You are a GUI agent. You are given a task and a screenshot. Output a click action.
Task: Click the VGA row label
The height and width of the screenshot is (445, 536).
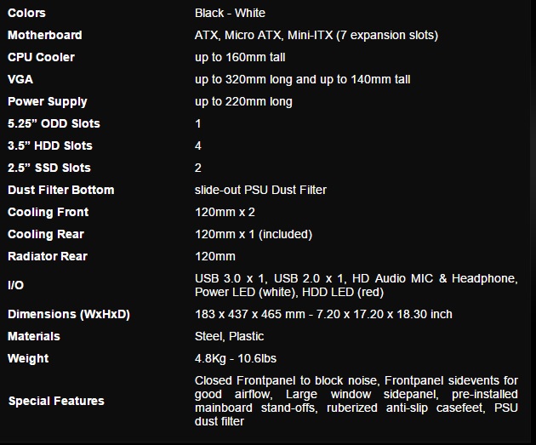point(20,79)
